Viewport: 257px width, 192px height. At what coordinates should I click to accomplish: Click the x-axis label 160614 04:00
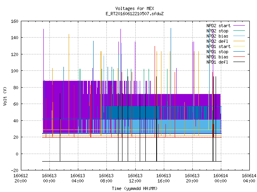click(x=249, y=178)
